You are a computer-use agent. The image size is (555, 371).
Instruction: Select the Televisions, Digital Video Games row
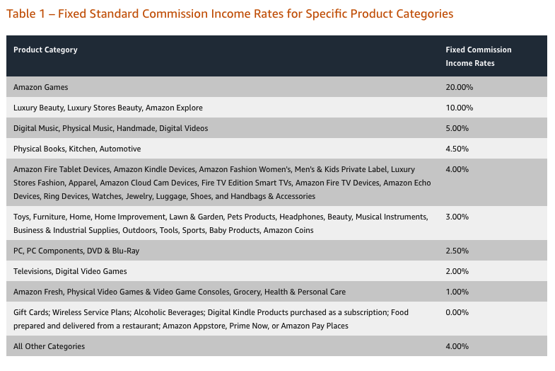click(x=276, y=271)
